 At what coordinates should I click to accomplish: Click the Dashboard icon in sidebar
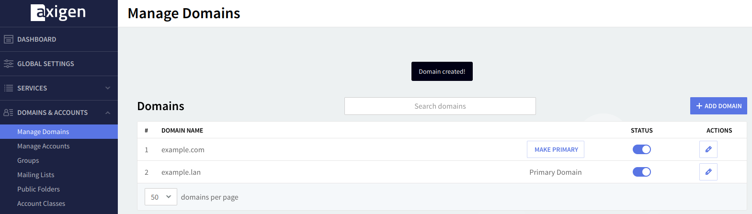tap(9, 39)
